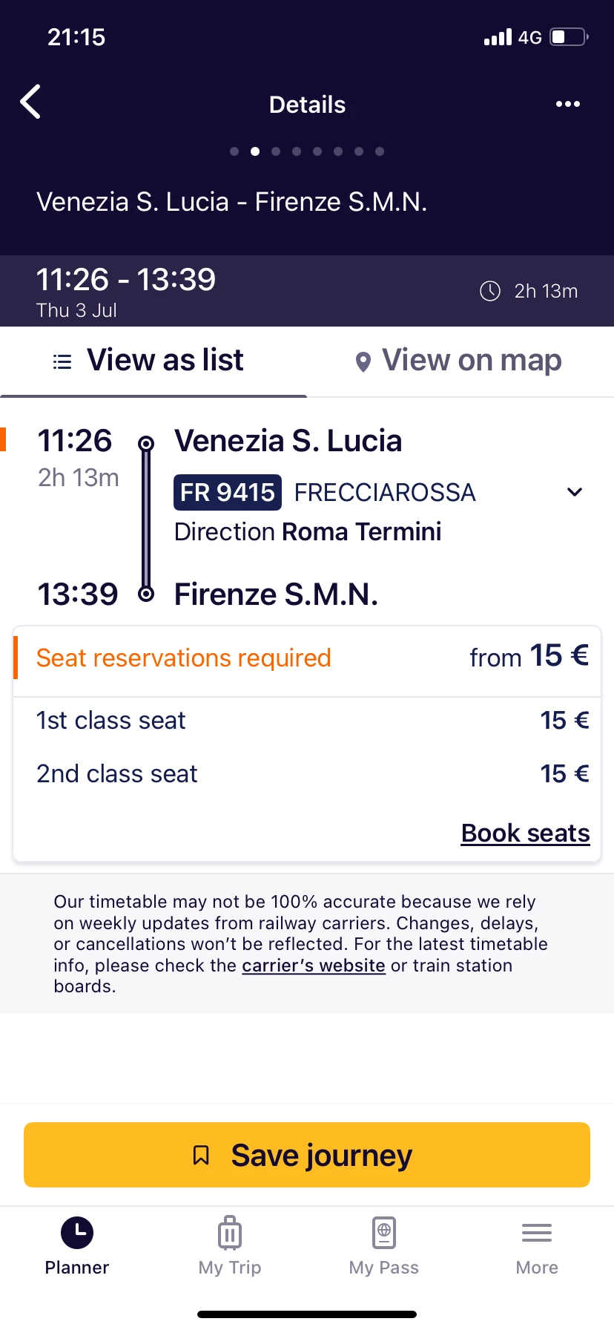Image resolution: width=614 pixels, height=1330 pixels.
Task: Open the More hamburger menu
Action: pyautogui.click(x=537, y=1234)
